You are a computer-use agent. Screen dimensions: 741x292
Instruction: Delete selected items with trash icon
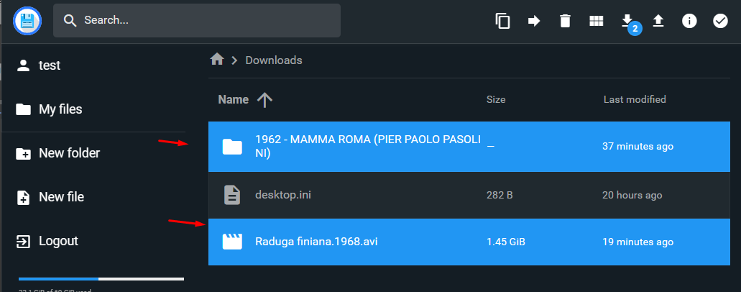click(x=565, y=21)
